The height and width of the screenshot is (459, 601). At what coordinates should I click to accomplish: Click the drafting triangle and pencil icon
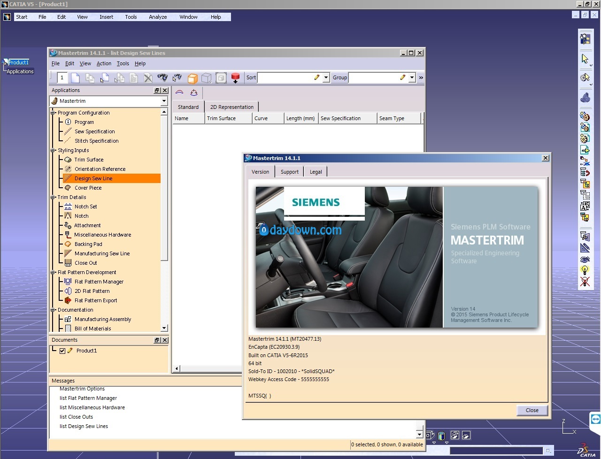coord(585,247)
